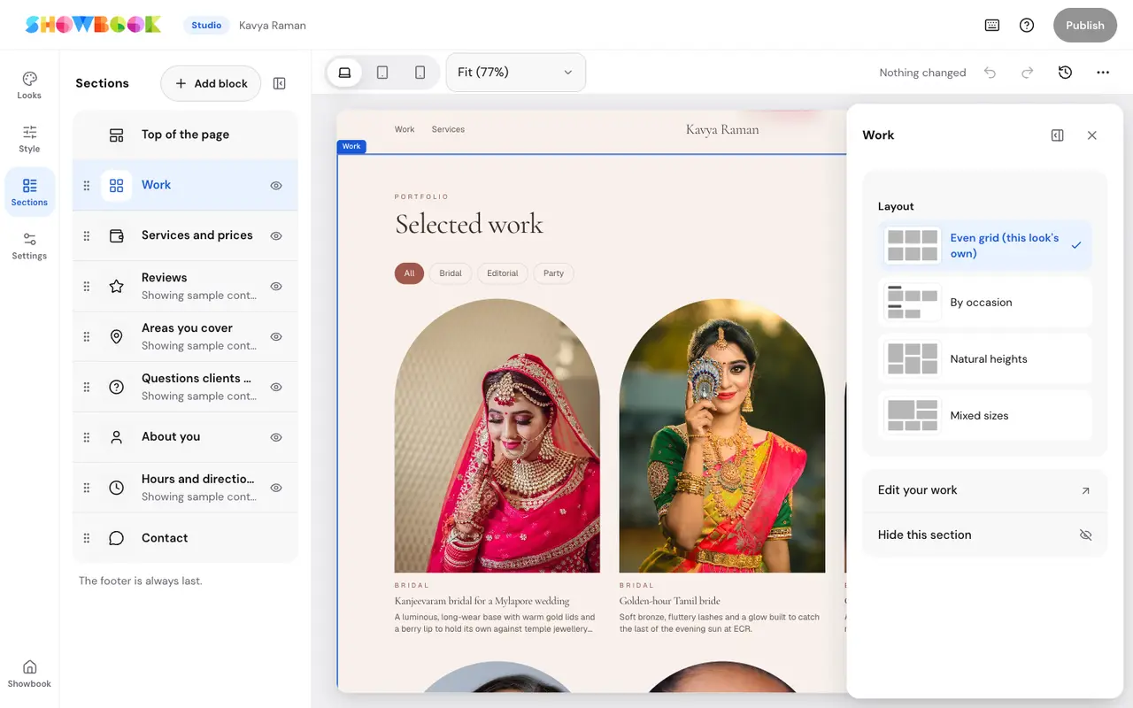This screenshot has width=1133, height=708.
Task: Click the Golden-hour Tamil bride photo
Action: tap(722, 435)
